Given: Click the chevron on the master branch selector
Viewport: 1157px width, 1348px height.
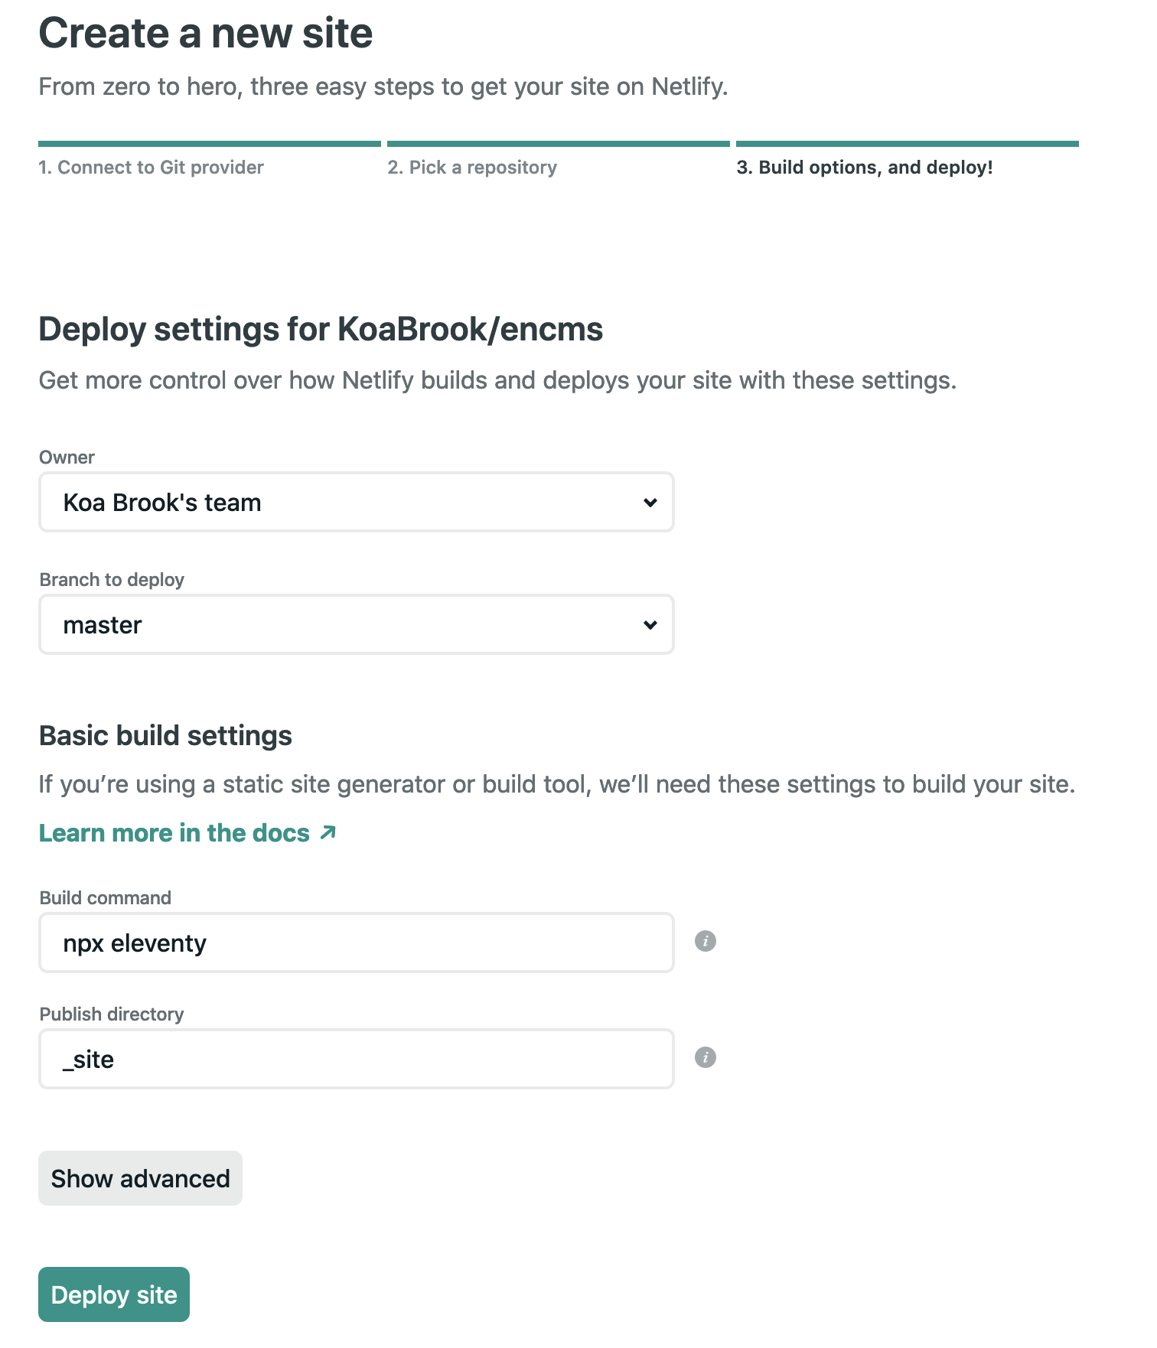Looking at the screenshot, I should [650, 624].
